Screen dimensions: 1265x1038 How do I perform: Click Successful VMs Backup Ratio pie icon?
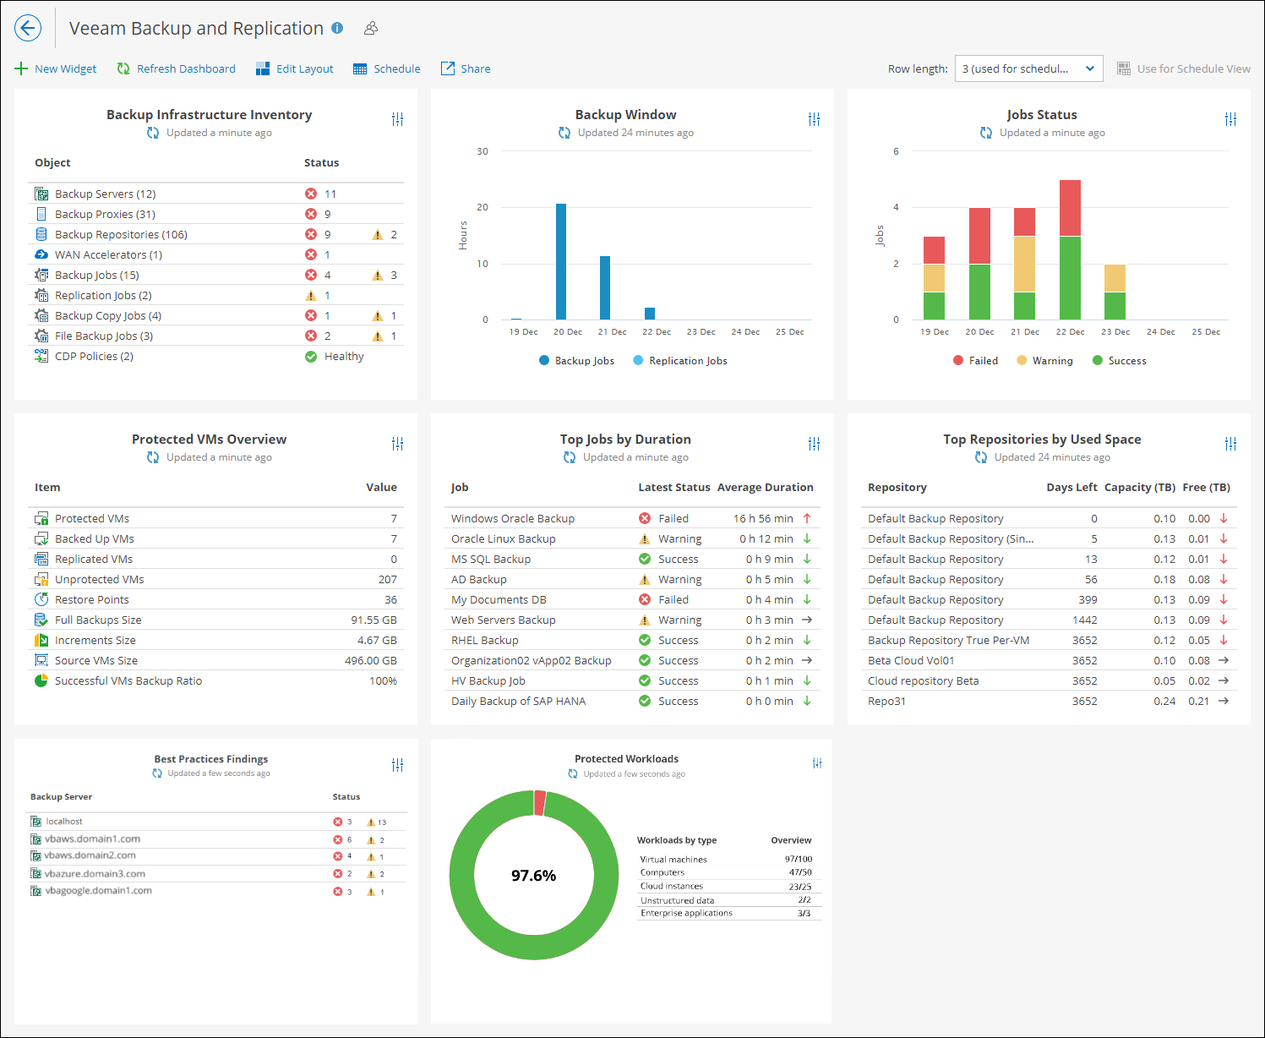(41, 680)
